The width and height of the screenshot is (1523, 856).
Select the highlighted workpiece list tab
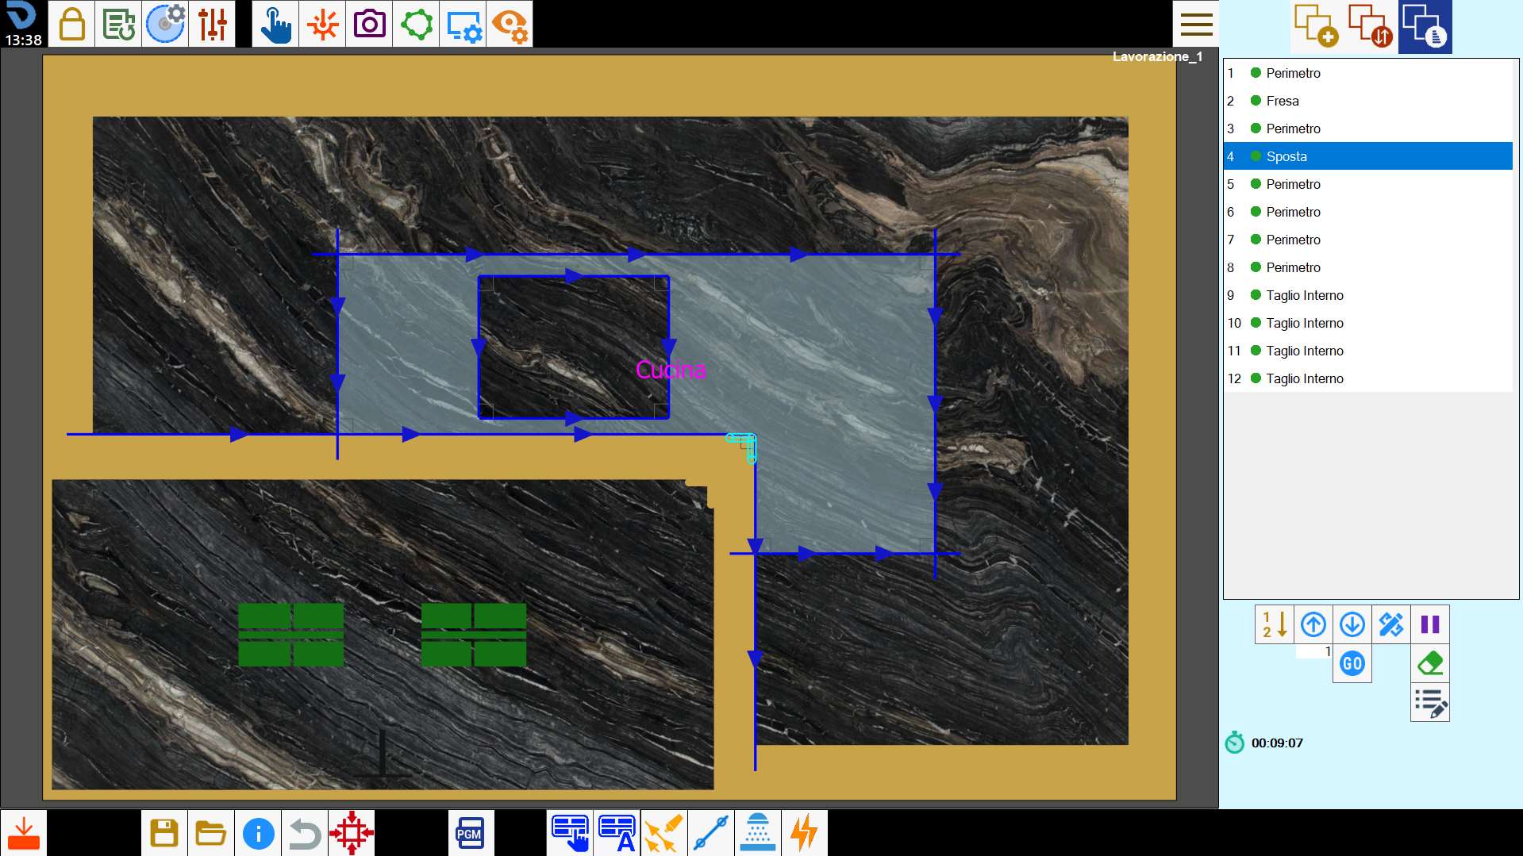pyautogui.click(x=1425, y=27)
